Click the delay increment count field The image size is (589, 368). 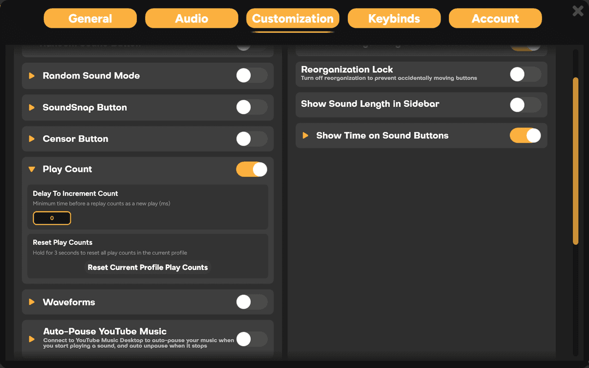point(52,218)
